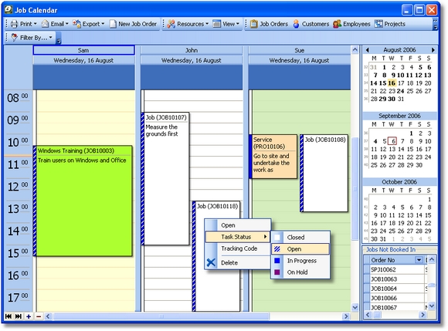Click the New Job Order icon
This screenshot has width=448, height=331.
point(113,24)
